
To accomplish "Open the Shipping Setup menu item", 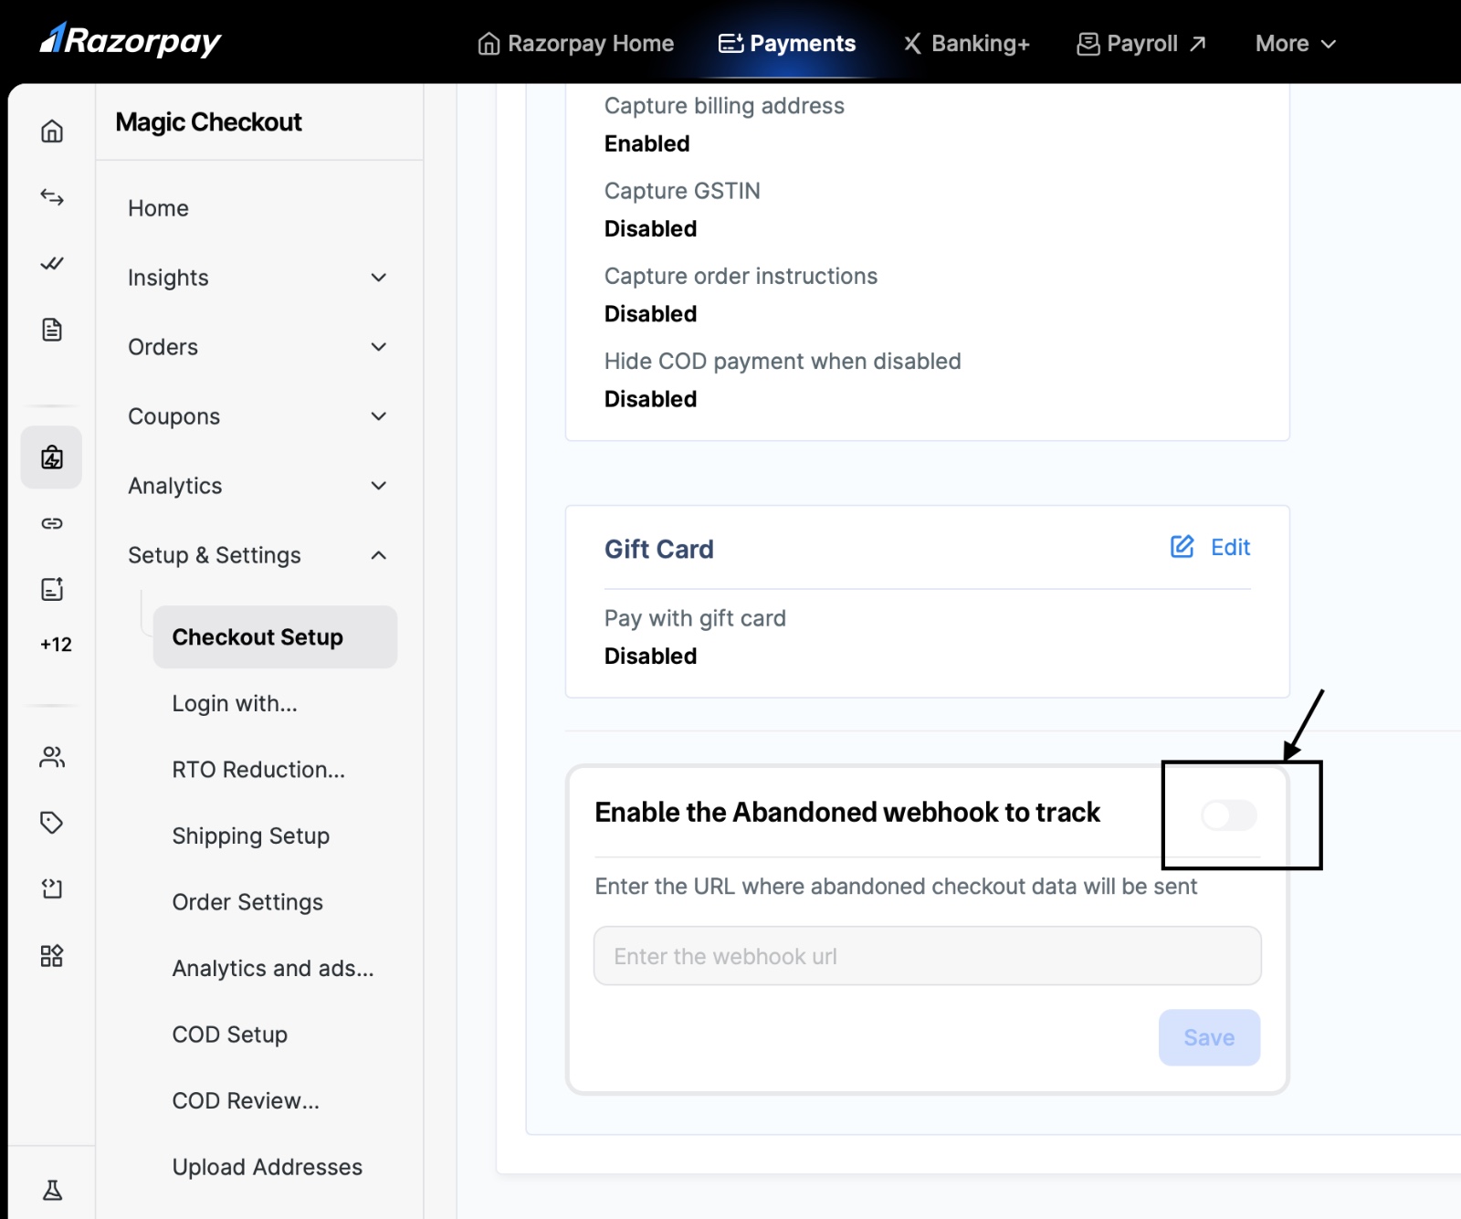I will coord(251,835).
